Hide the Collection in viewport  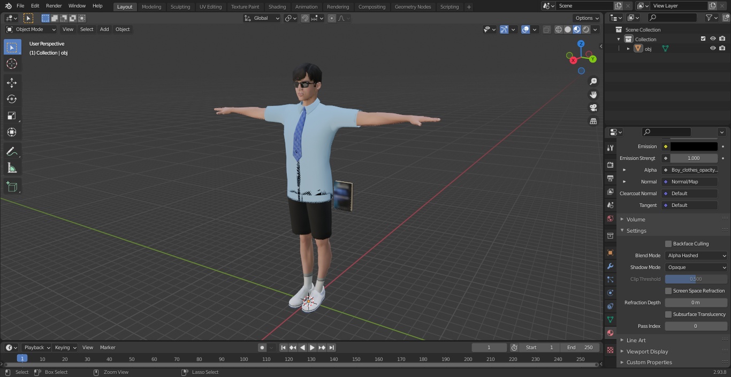(x=713, y=39)
